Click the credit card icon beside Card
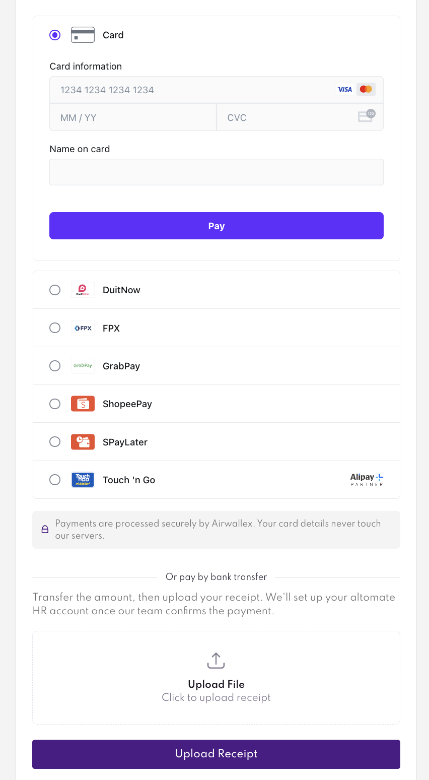This screenshot has width=429, height=780. tap(83, 35)
